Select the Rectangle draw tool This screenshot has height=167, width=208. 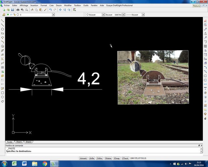point(3,33)
